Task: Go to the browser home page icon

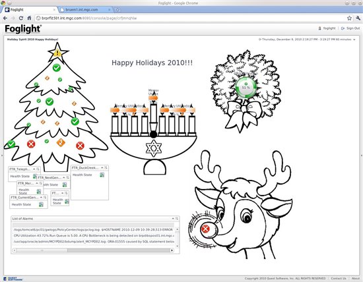Action: pos(29,18)
